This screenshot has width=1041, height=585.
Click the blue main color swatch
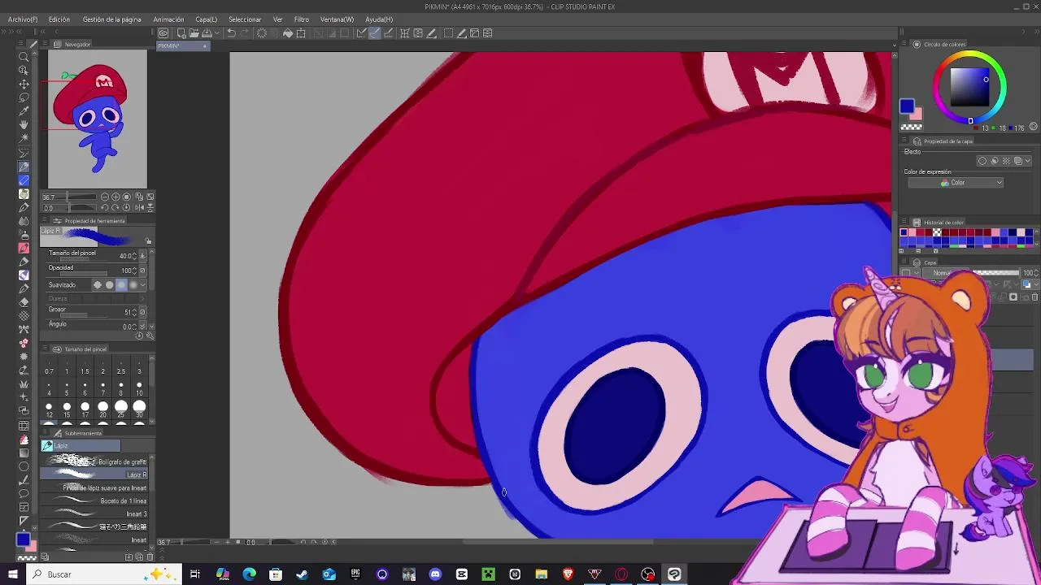[907, 106]
